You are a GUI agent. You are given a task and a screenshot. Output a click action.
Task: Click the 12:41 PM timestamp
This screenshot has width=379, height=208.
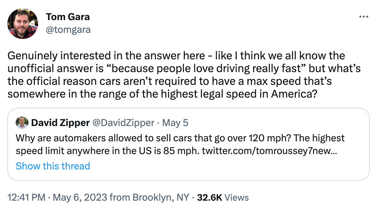pos(26,197)
